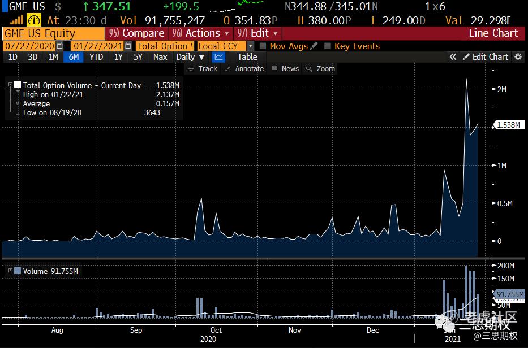
Task: Select the Max range tab
Action: pos(160,57)
